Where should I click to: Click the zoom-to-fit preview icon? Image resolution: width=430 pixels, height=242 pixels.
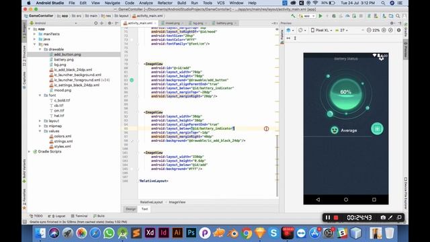tap(391, 30)
